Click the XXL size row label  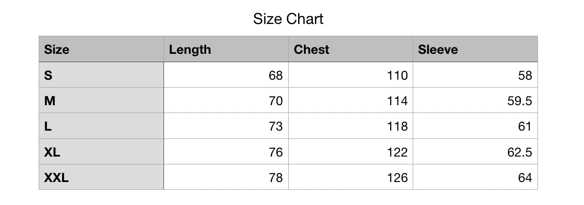pyautogui.click(x=56, y=178)
